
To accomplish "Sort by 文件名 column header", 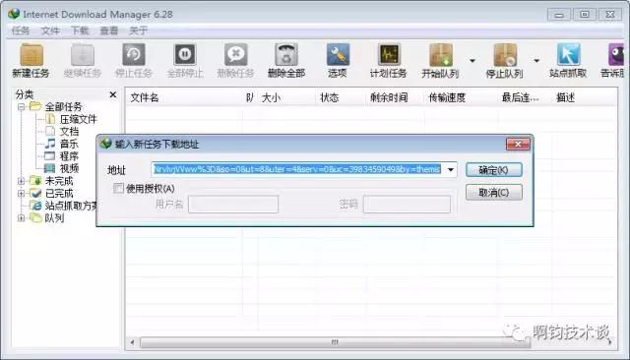I will (145, 97).
